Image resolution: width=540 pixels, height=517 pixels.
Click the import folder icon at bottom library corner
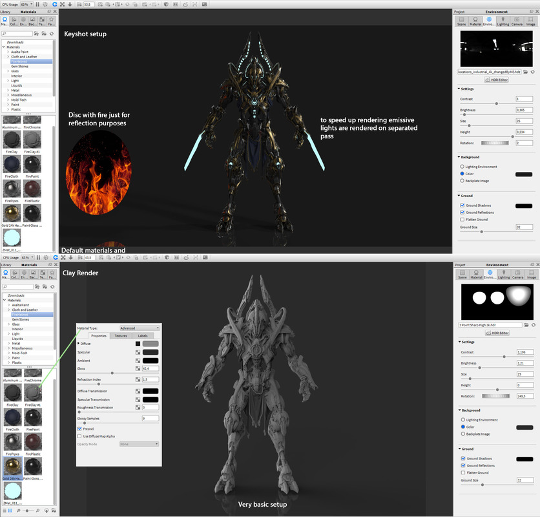pos(54,511)
